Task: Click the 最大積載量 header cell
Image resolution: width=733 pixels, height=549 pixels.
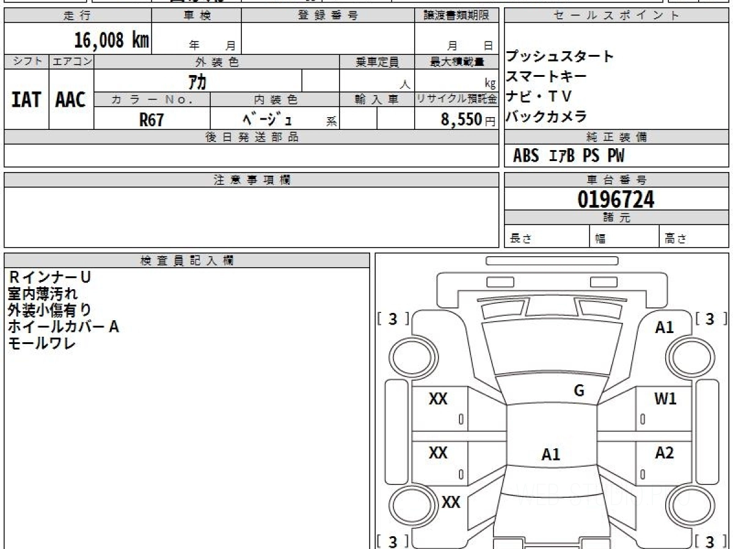Action: pos(456,62)
